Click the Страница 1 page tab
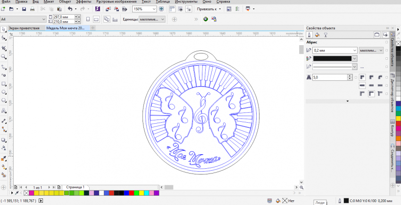The width and height of the screenshot is (401, 205). pyautogui.click(x=75, y=187)
